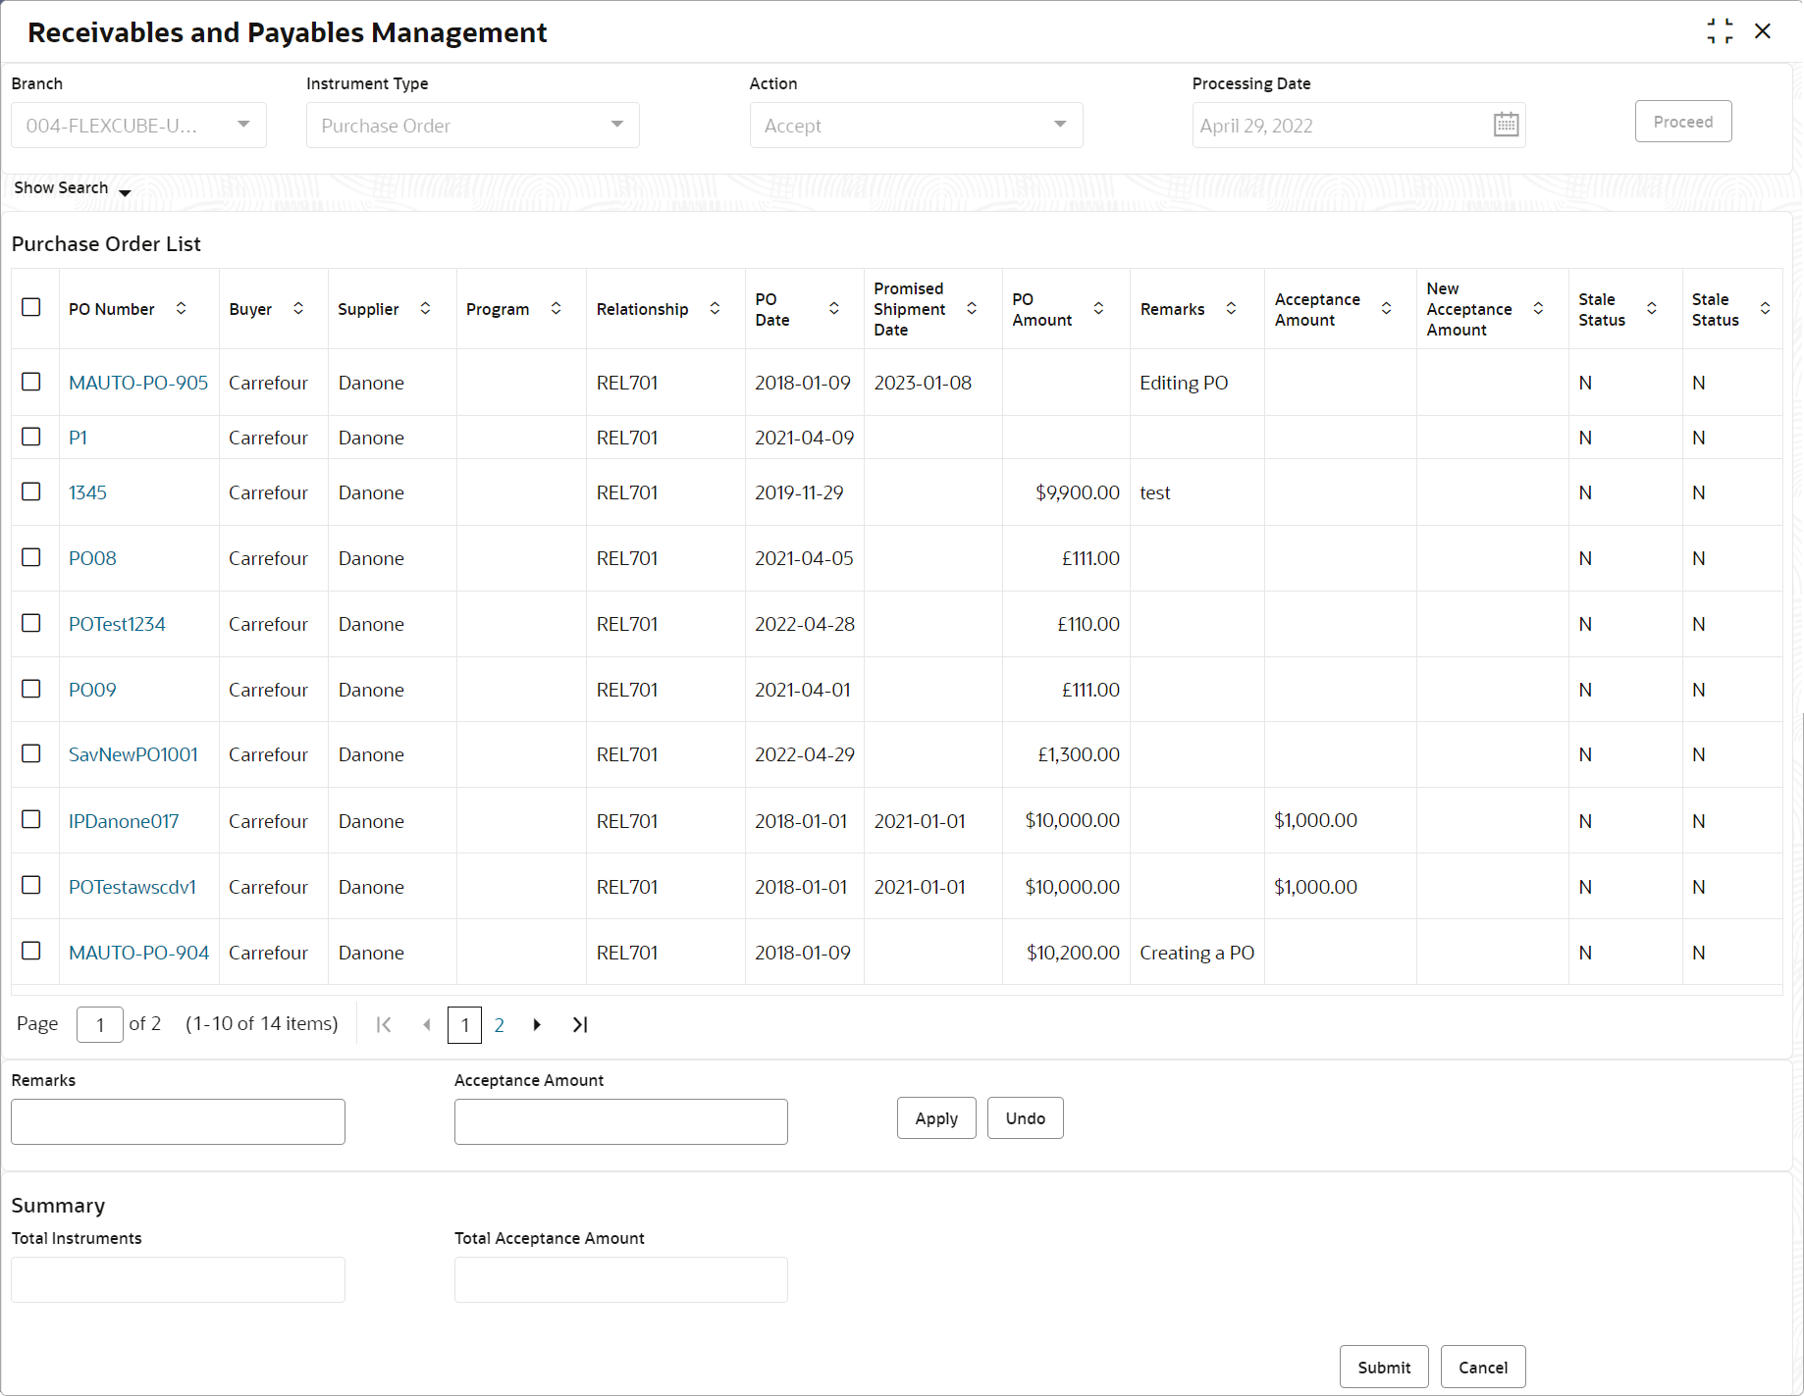Go to page 2 of the list
Screen dimensions: 1804x1396
(x=499, y=1024)
